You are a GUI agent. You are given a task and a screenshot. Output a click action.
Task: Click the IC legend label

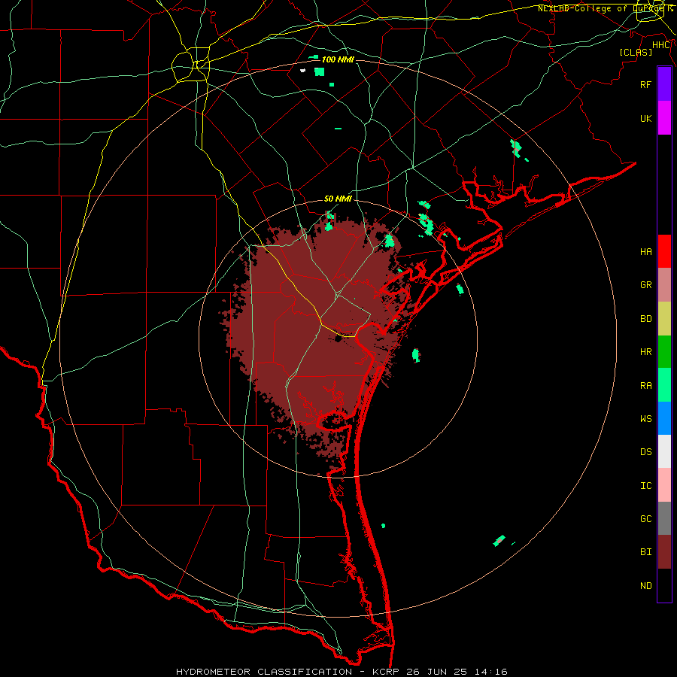[645, 486]
